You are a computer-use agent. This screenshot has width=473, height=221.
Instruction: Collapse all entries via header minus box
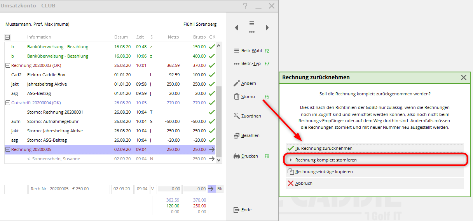tap(7, 37)
